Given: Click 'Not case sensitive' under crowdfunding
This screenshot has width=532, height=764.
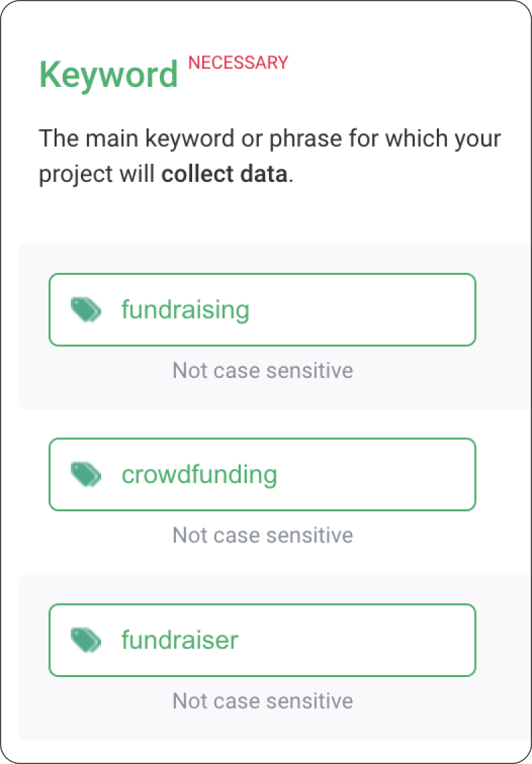Looking at the screenshot, I should click(262, 535).
